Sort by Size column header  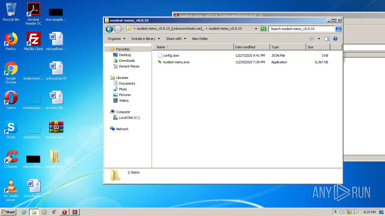click(318, 47)
